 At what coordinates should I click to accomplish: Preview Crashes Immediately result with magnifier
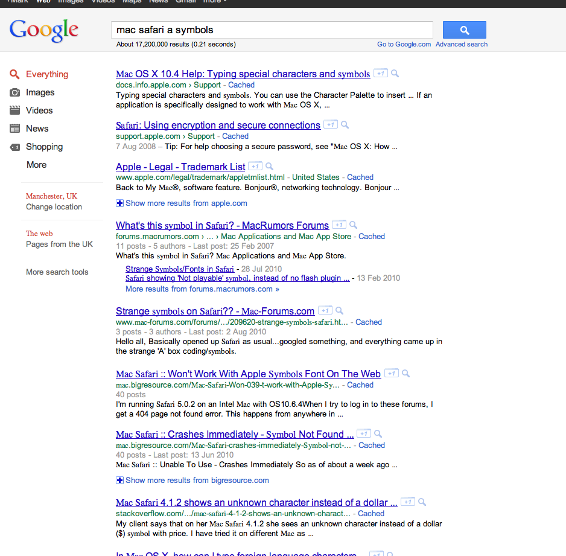coord(378,433)
